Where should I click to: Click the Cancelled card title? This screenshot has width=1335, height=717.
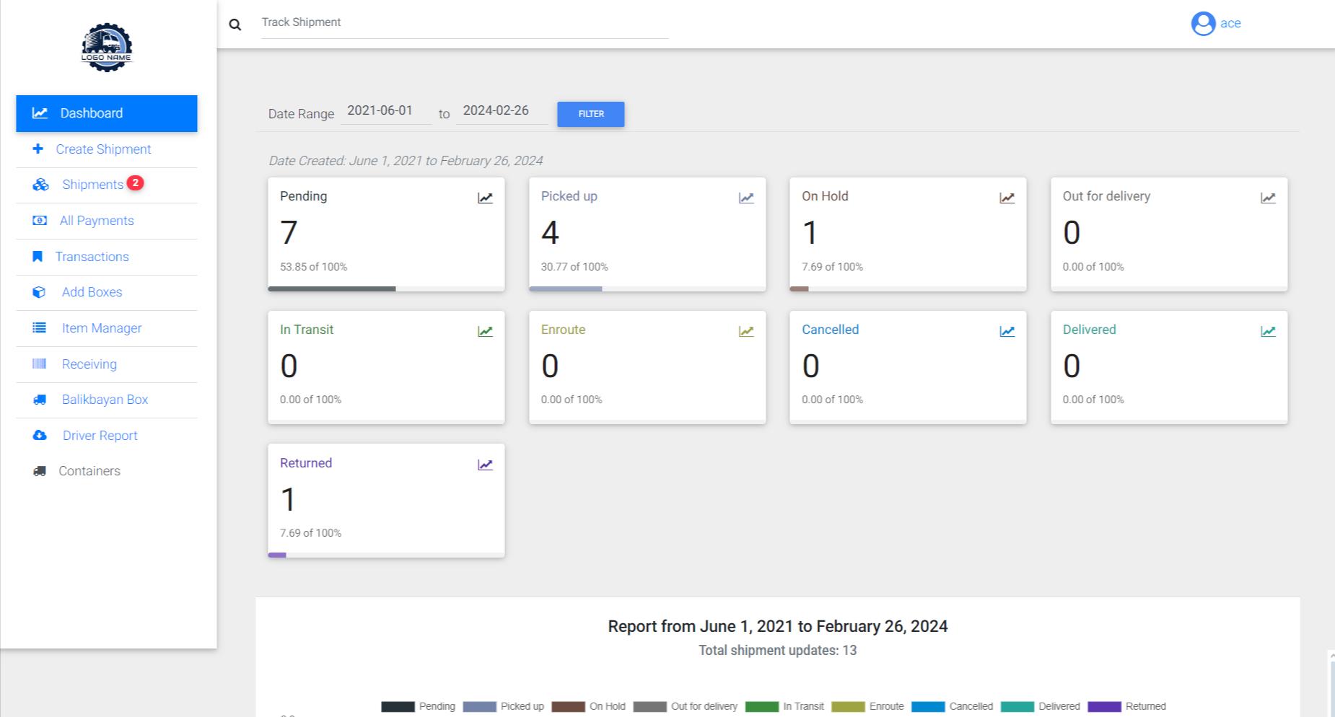(x=830, y=330)
